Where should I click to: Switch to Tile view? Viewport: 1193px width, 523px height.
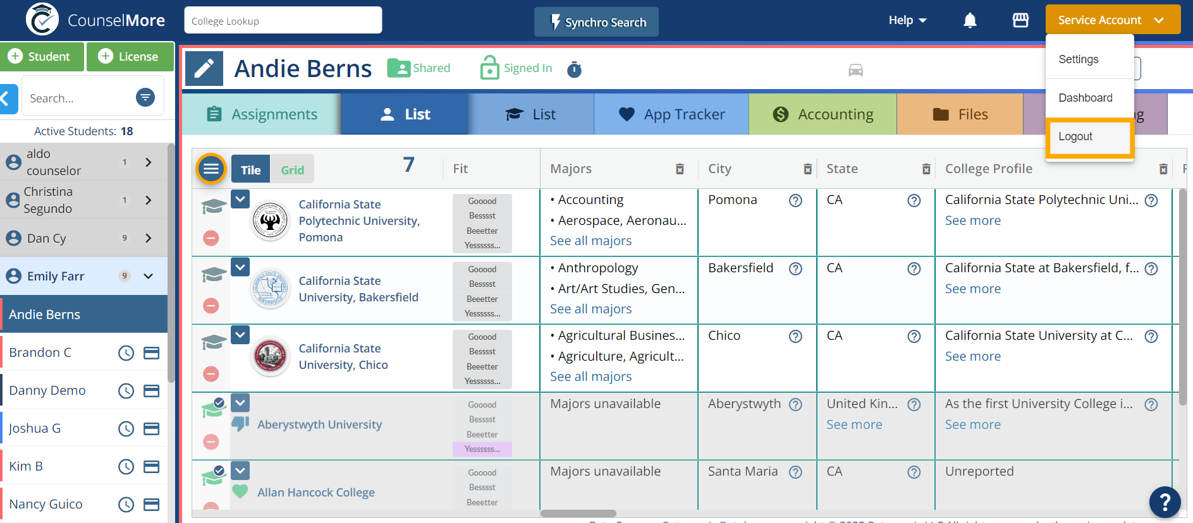tap(250, 169)
